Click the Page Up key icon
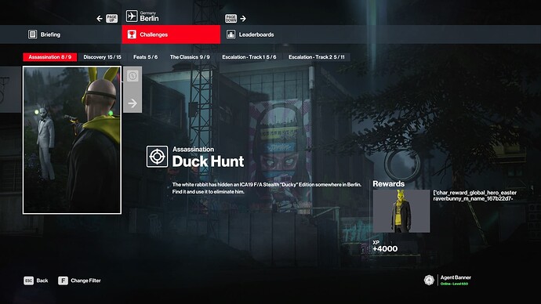 (x=112, y=19)
